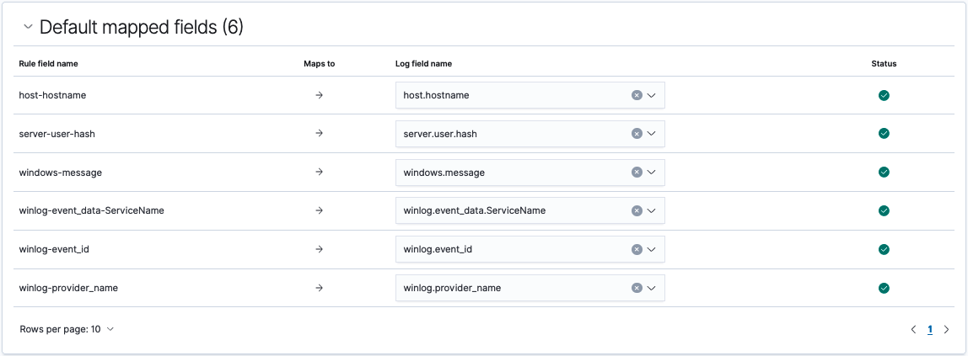
Task: Clear the host.hostname log field selection
Action: pos(637,95)
